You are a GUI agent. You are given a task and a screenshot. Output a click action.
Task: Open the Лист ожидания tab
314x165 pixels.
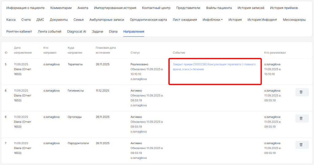click(185, 20)
